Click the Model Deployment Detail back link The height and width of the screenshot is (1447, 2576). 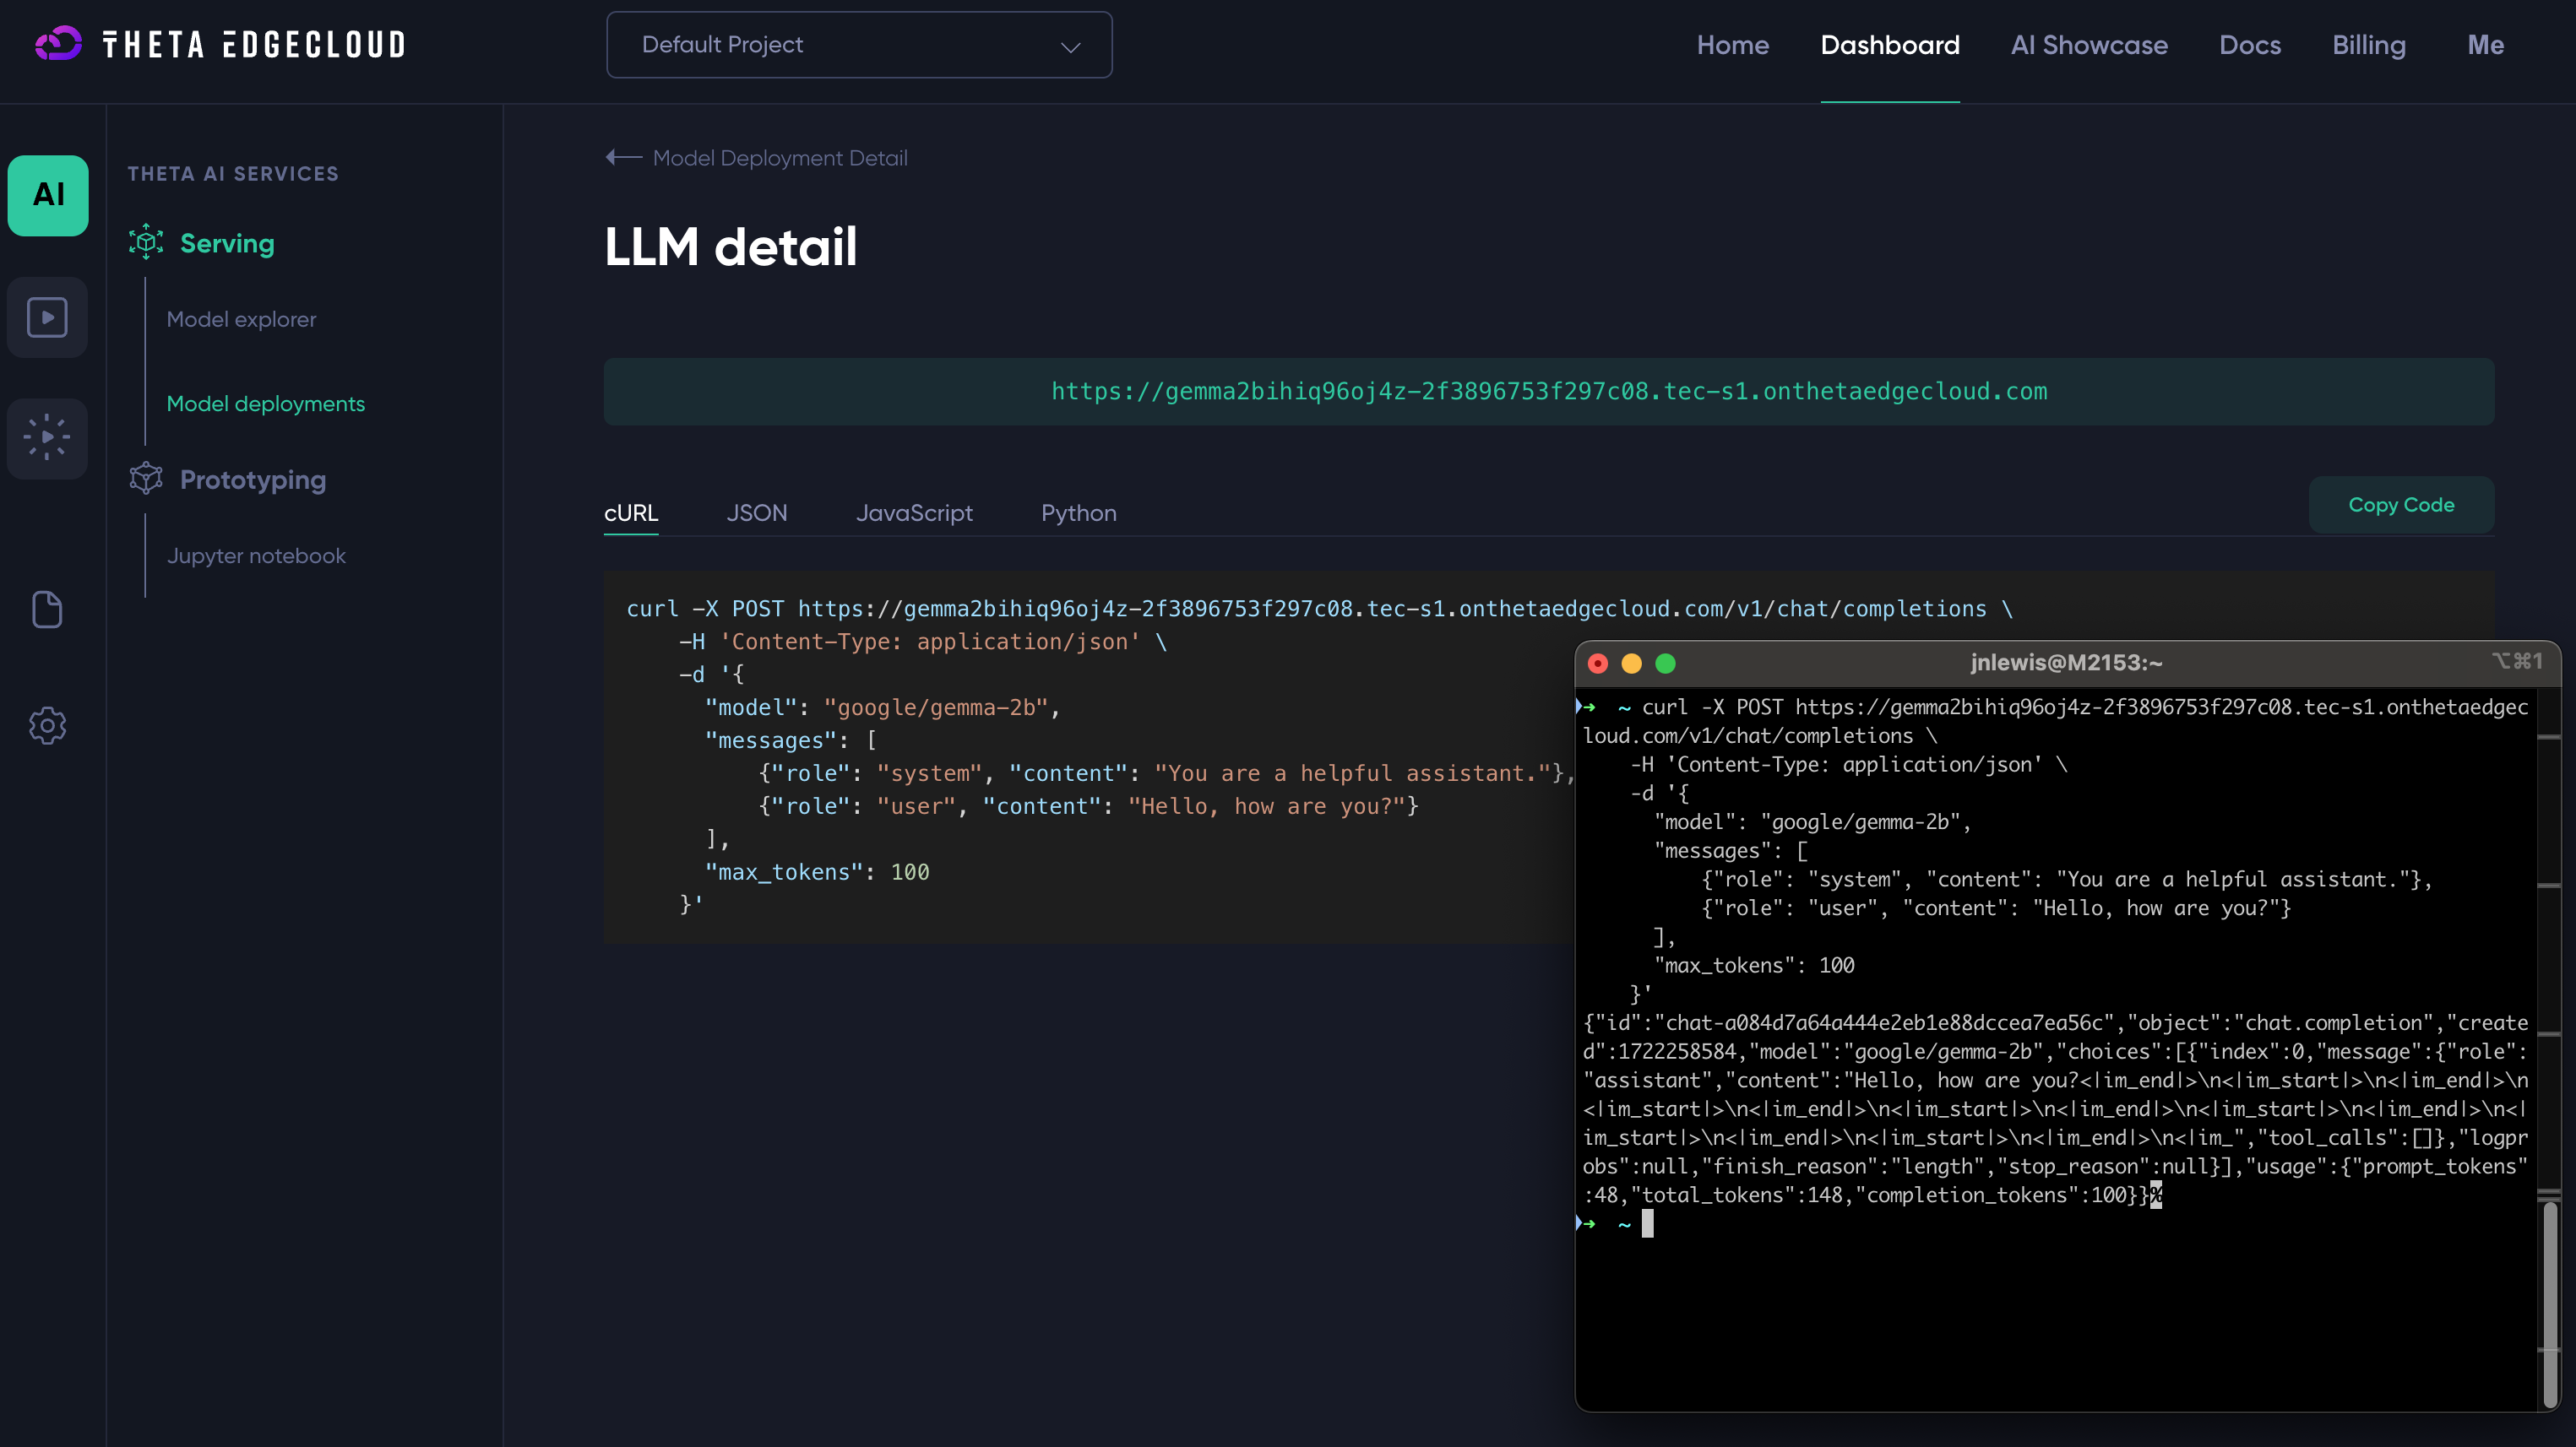780,158
